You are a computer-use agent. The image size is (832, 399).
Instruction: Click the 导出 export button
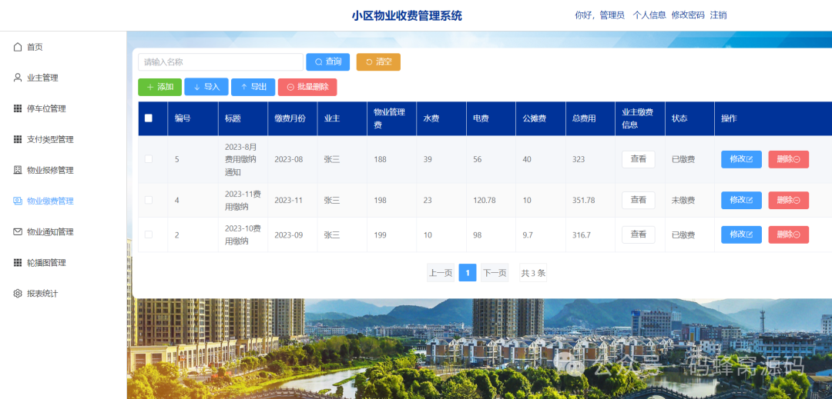253,87
